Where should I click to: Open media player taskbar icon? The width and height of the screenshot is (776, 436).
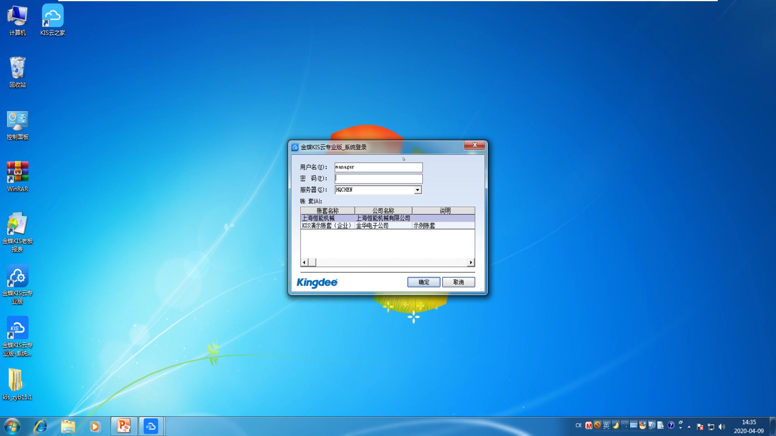pyautogui.click(x=95, y=426)
